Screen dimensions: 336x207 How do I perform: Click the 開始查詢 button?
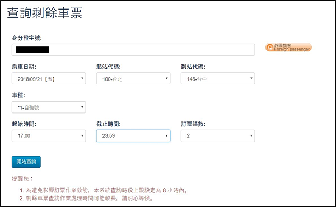[x=26, y=162]
